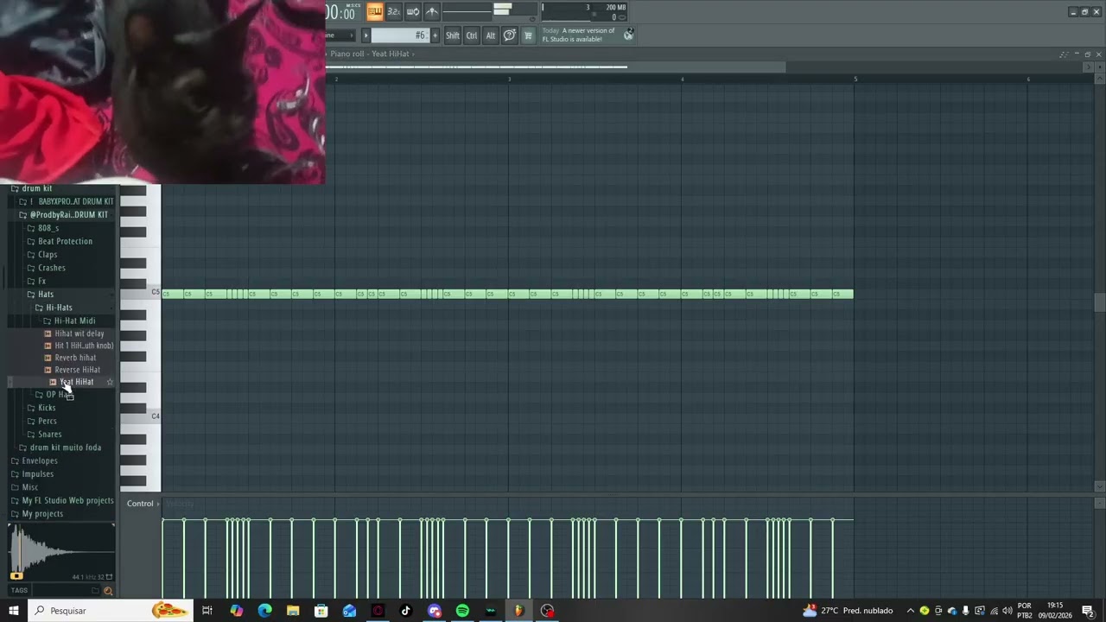Click the globe news notification icon
Viewport: 1106px width, 622px height.
click(629, 34)
